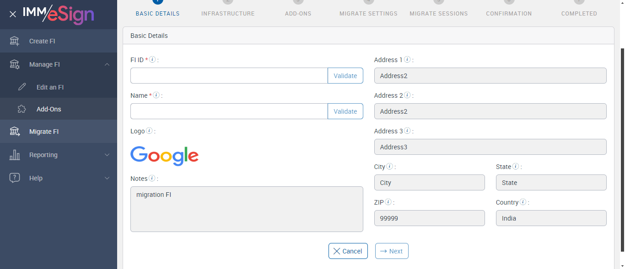Screen dimensions: 625x269
Task: Click the Google logo image
Action: [x=164, y=155]
